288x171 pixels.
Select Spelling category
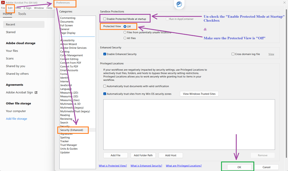tap(65, 138)
